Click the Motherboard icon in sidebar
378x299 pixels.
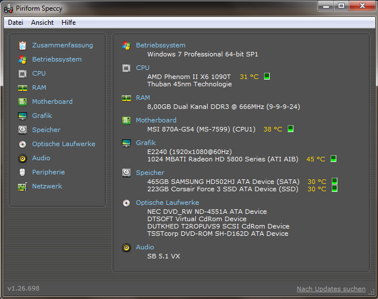pos(23,102)
